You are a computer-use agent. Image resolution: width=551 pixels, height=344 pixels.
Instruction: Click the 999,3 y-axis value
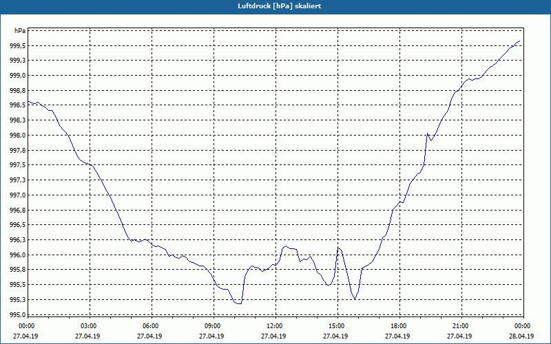pyautogui.click(x=17, y=61)
